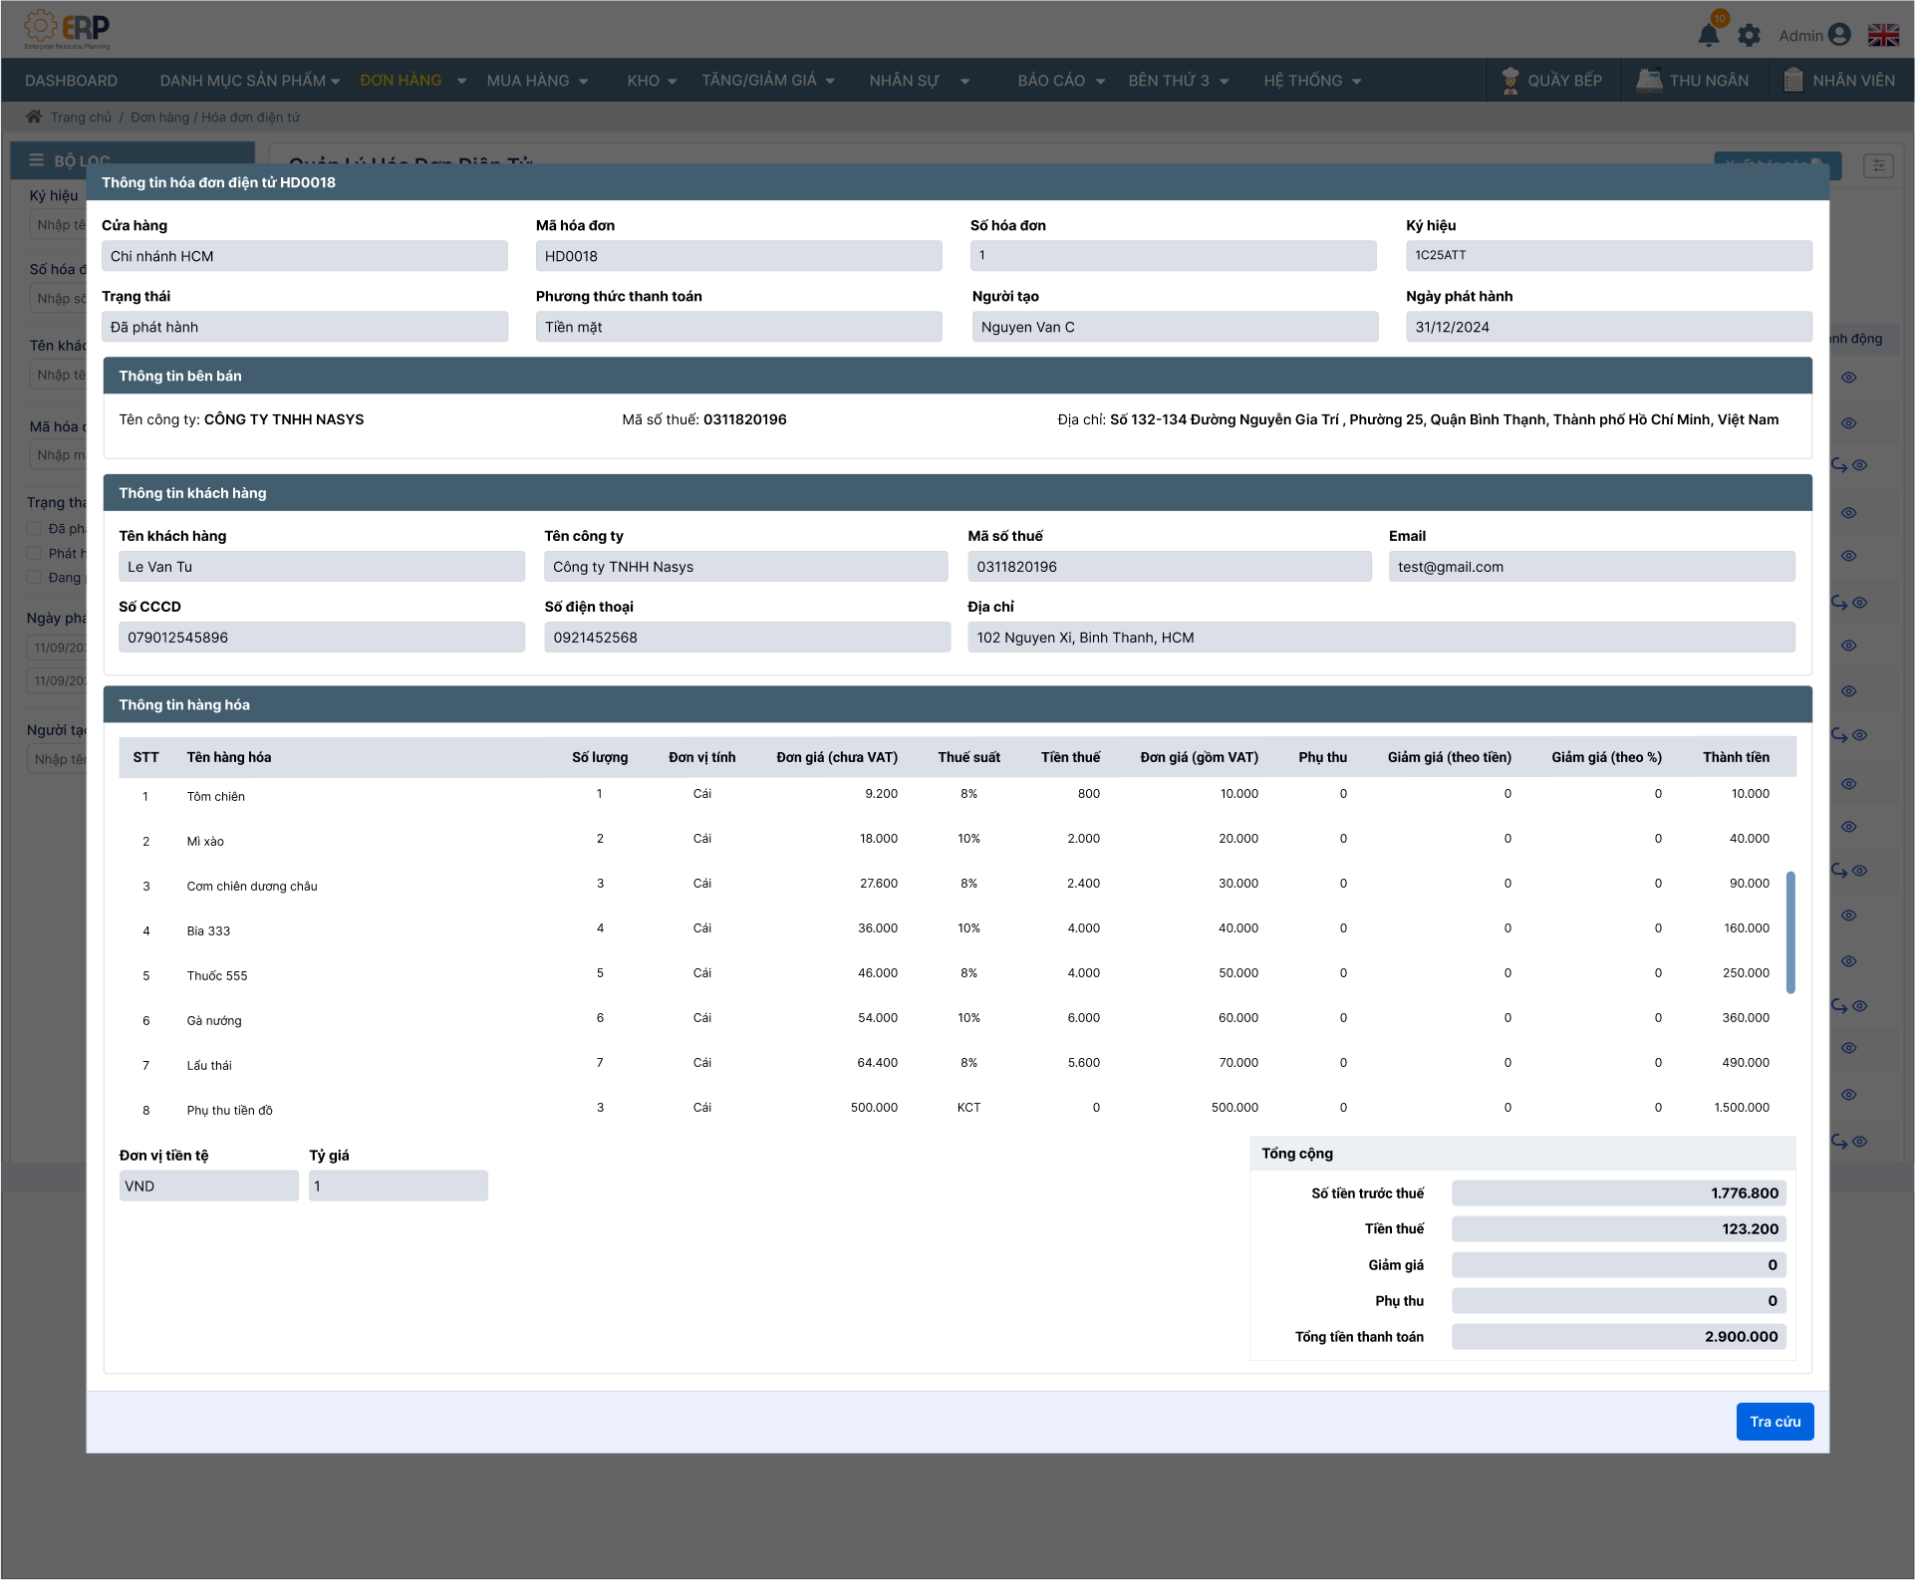Viewport: 1915px width, 1580px height.
Task: Open the settings gear in header
Action: point(1749,36)
